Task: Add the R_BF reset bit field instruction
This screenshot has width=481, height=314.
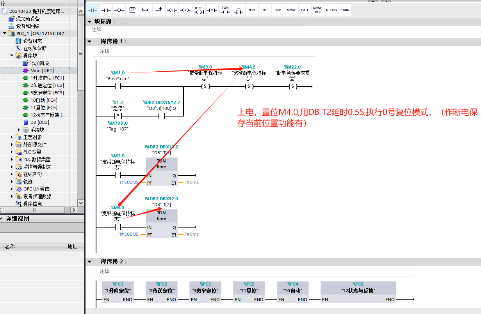Action: point(198,10)
